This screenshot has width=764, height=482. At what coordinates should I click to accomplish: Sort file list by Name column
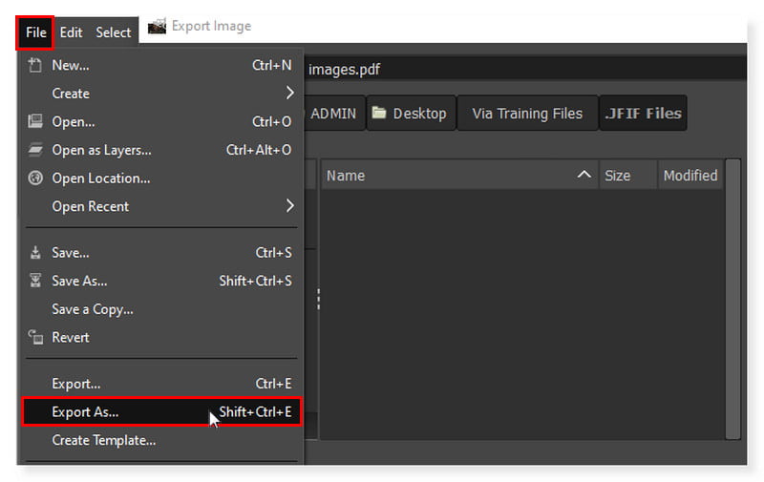click(459, 176)
